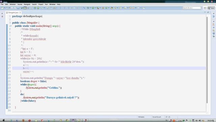
Task: Click the '}while(false);' line
Action: (28, 101)
